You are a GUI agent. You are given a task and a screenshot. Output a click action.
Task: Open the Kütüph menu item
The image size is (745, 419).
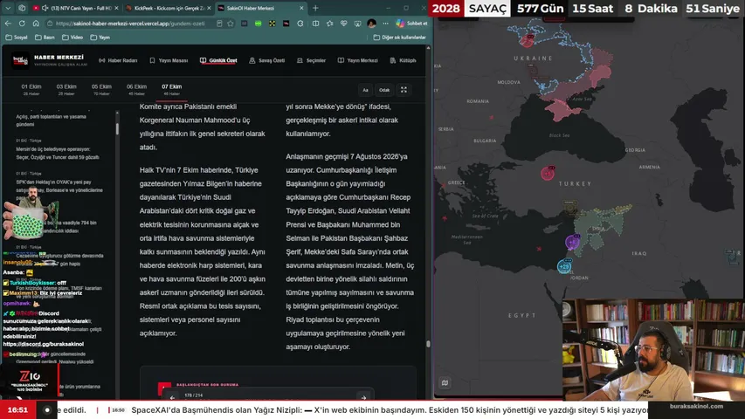click(403, 60)
